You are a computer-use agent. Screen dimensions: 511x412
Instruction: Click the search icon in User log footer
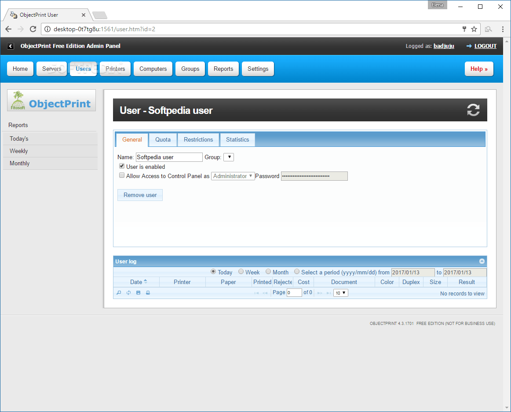coord(119,293)
